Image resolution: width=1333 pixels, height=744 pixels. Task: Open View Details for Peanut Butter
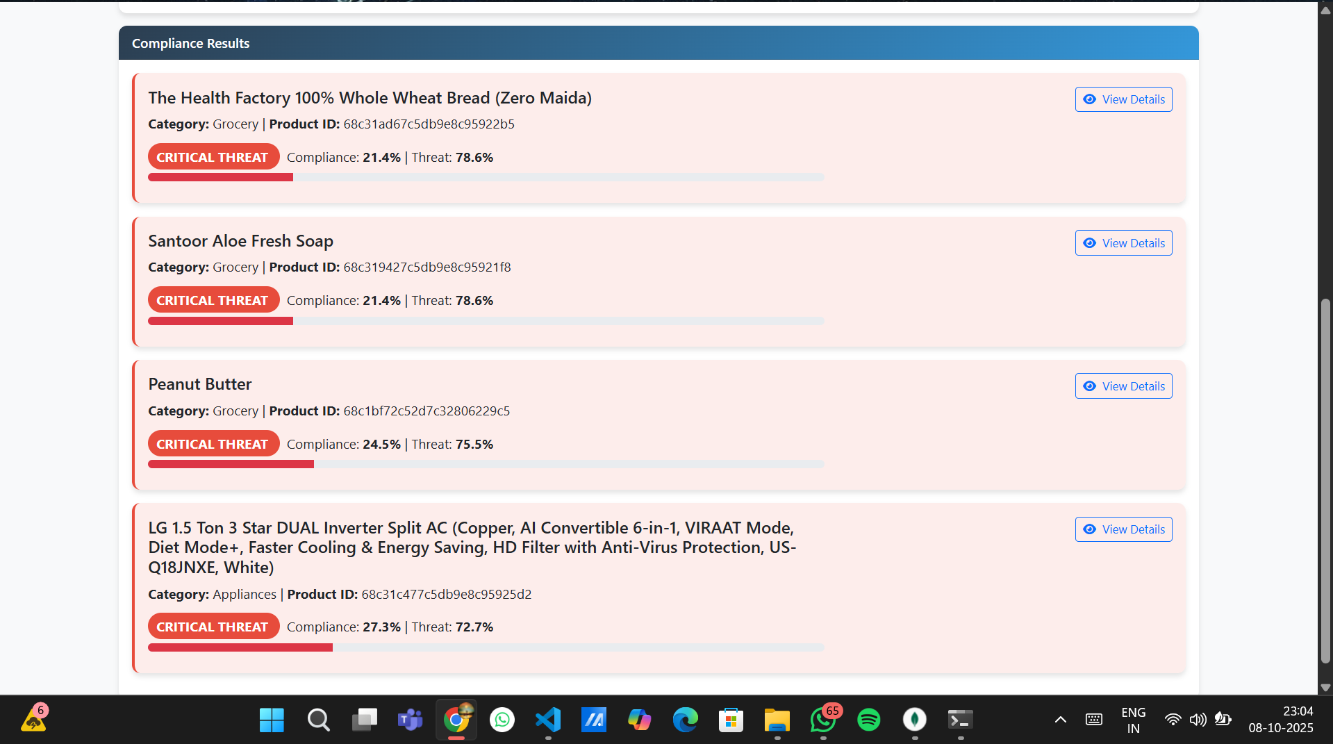coord(1123,386)
